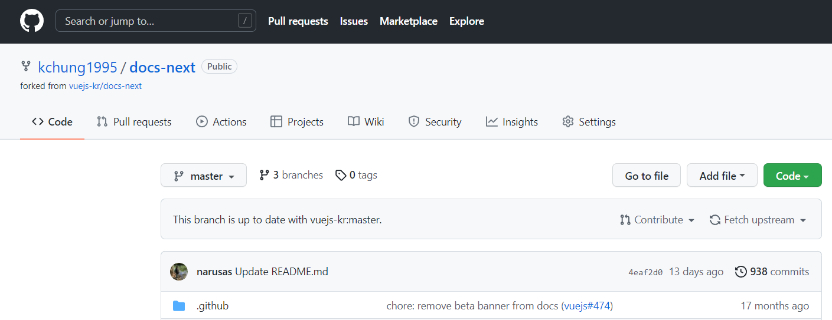Viewport: 832px width, 320px height.
Task: Click the code brackets icon in Code tab
Action: [38, 121]
